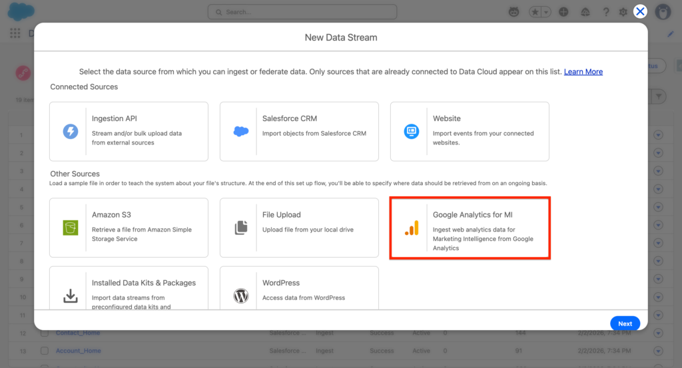Open the Learn More link

pos(583,72)
